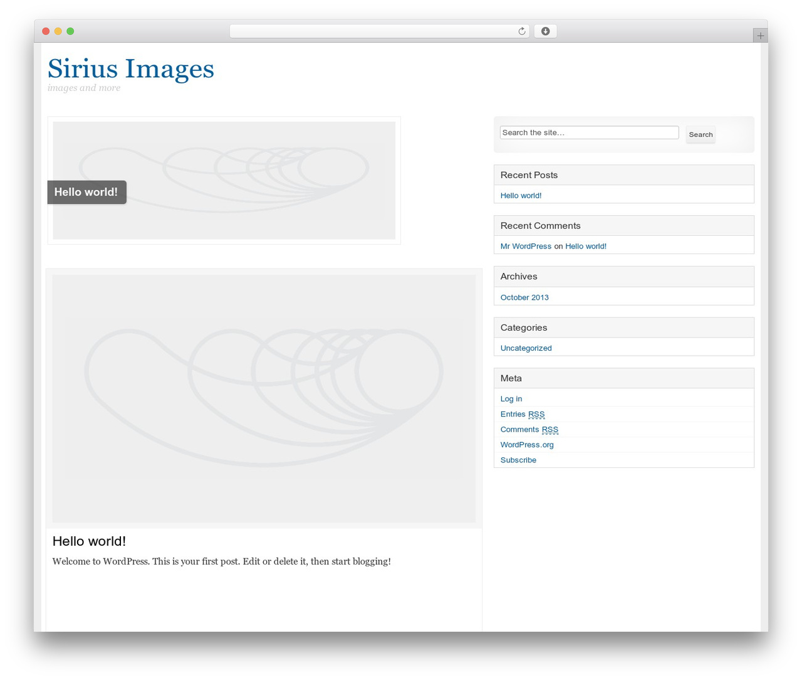Open the Entries RSS feed
The image size is (802, 680).
point(523,414)
